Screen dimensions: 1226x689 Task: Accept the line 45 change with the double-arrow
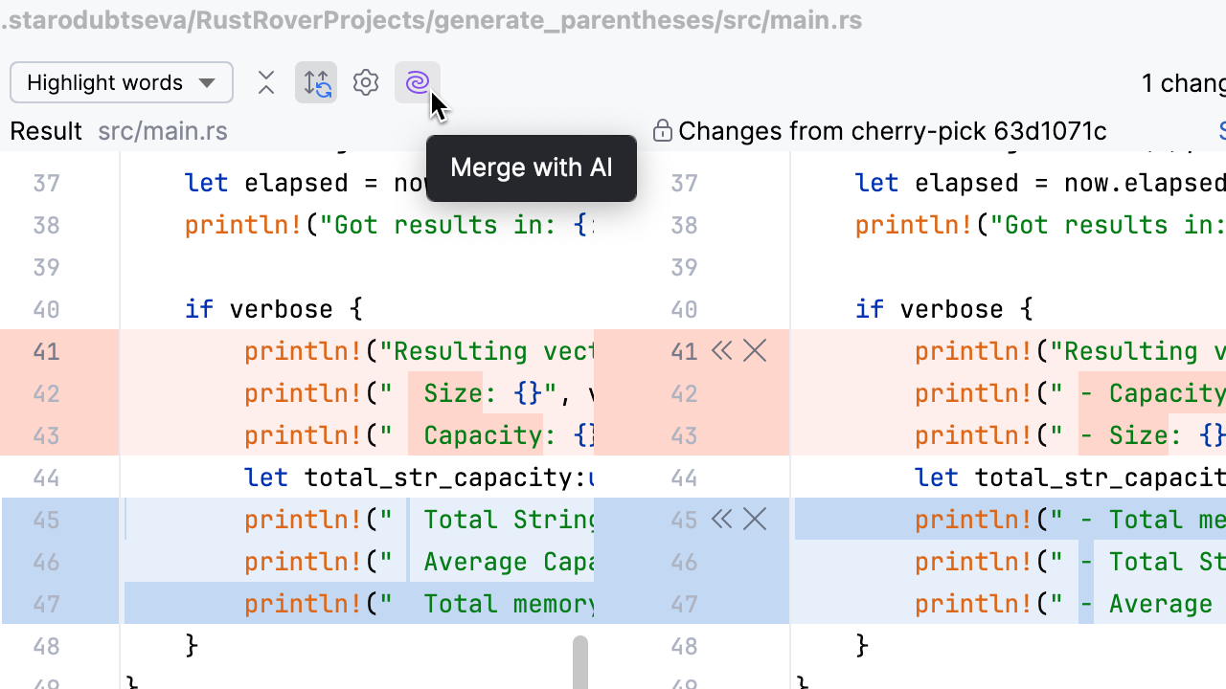[721, 520]
